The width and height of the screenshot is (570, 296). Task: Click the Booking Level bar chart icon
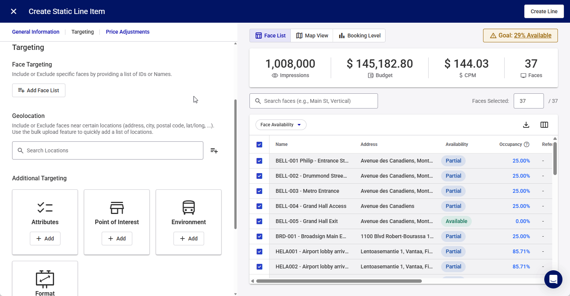[x=342, y=36]
